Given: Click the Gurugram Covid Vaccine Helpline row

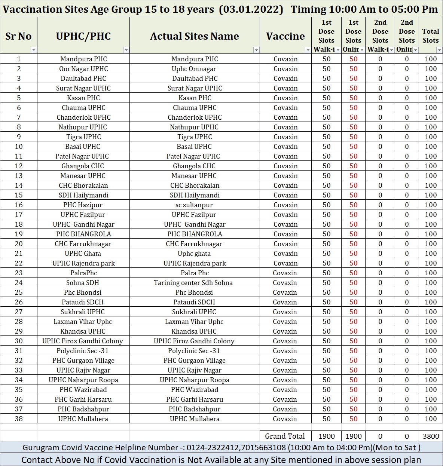Looking at the screenshot, I should [221, 447].
